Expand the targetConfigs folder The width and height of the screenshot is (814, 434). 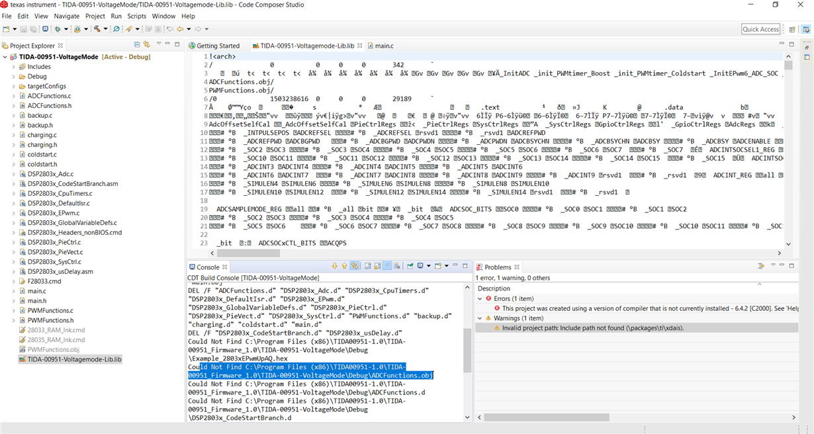coord(14,86)
